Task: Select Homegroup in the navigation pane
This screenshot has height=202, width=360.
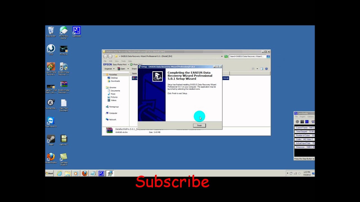Action: click(112, 107)
